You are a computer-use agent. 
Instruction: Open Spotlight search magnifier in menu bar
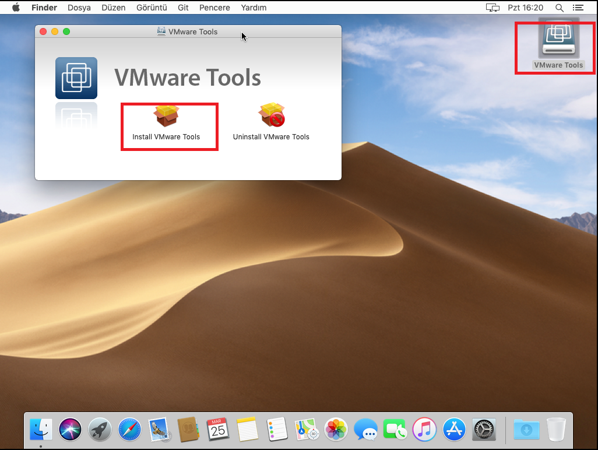point(560,8)
